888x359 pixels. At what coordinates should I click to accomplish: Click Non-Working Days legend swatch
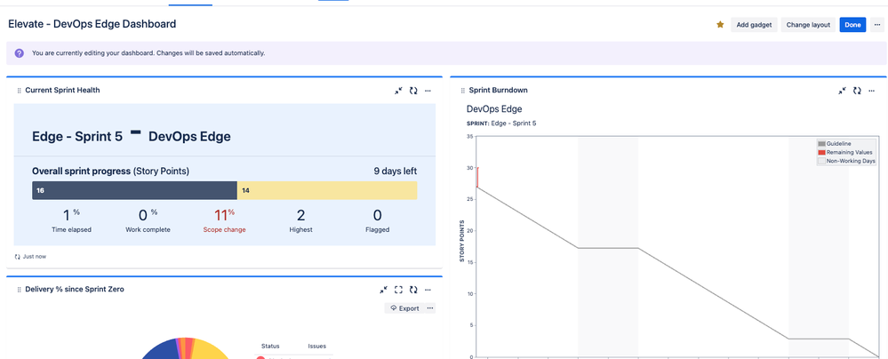821,161
